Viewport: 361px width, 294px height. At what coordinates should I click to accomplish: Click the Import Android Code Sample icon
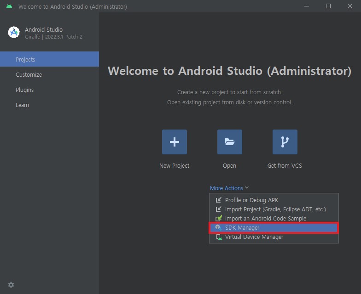click(x=218, y=218)
